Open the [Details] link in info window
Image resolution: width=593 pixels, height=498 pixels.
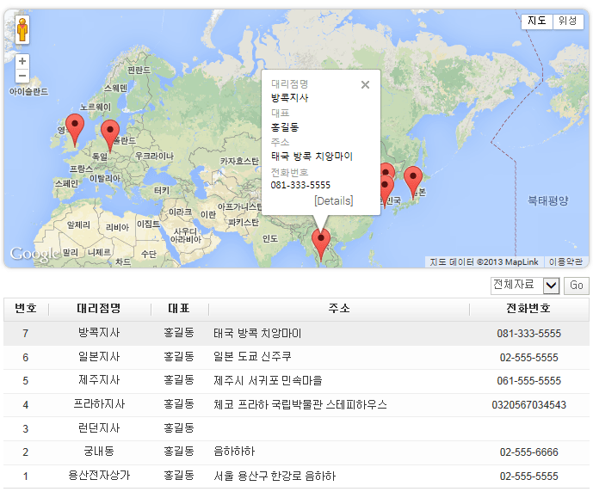[x=333, y=200]
